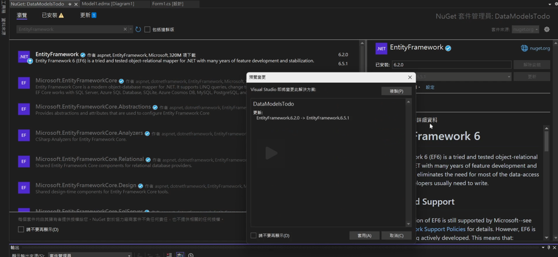Switch to the 瀏覽 tab
This screenshot has width=558, height=257.
click(x=22, y=15)
